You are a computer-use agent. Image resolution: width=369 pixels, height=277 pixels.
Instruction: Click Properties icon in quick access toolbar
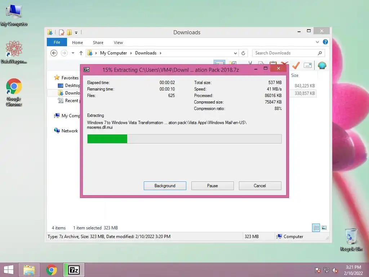pos(62,32)
